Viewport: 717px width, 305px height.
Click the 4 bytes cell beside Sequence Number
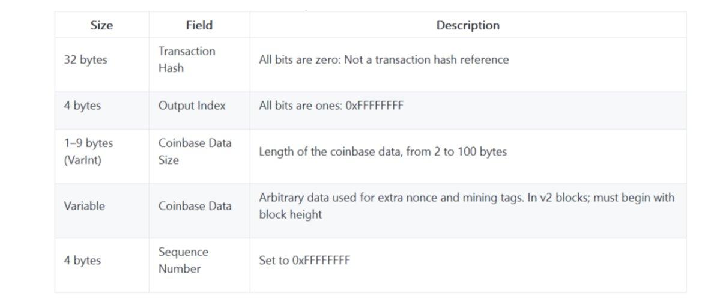tap(82, 261)
